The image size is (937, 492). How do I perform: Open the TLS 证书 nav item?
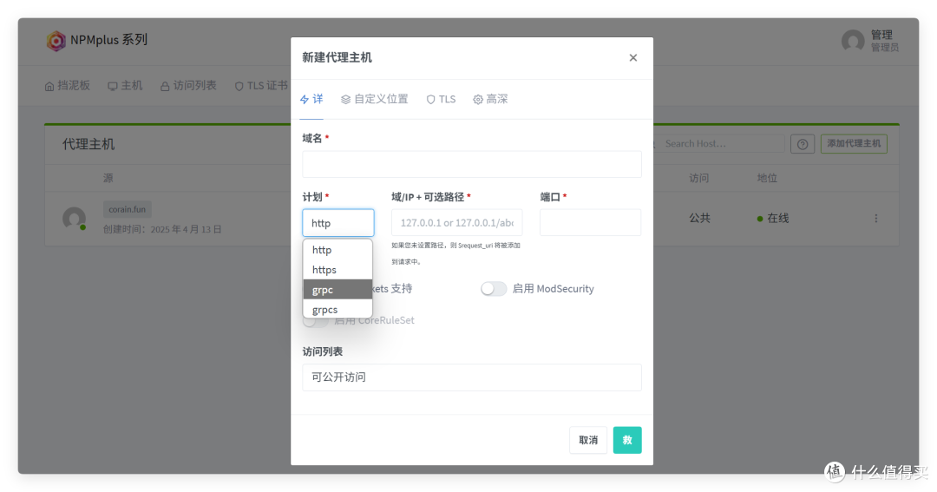coord(261,86)
